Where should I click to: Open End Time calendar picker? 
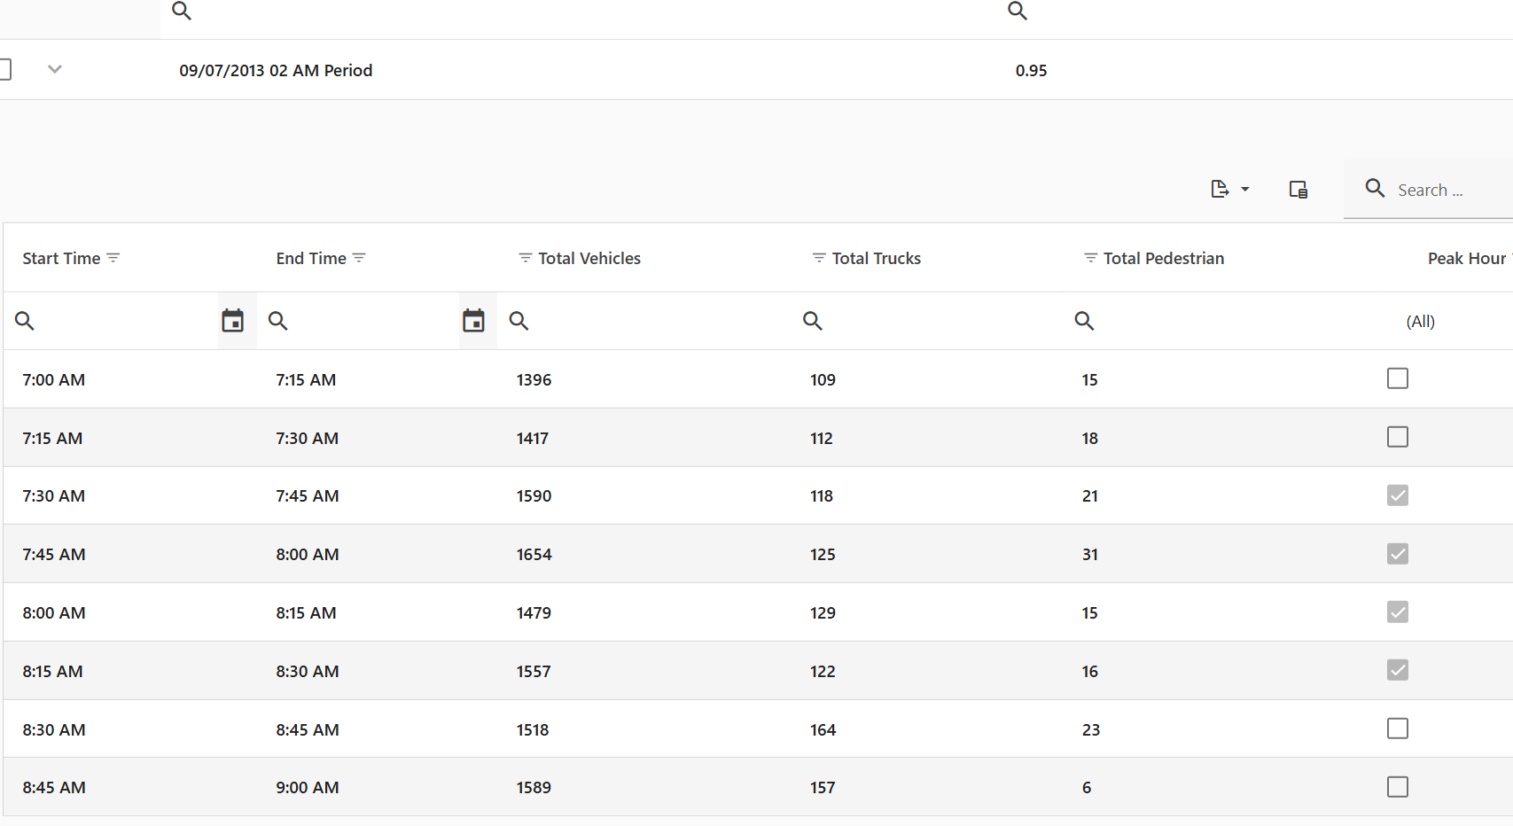click(x=473, y=321)
